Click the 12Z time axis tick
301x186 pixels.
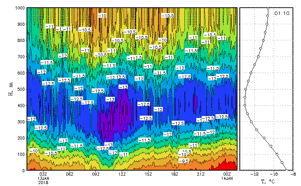[x=122, y=174]
